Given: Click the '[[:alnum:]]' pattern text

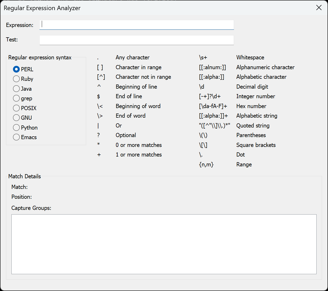Looking at the screenshot, I should tap(213, 67).
